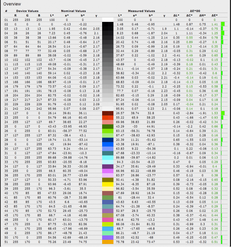Viewport: 231px width, 247px height.
Task: Click measured a* value "-48.7" in row 49
Action: [x=135, y=233]
